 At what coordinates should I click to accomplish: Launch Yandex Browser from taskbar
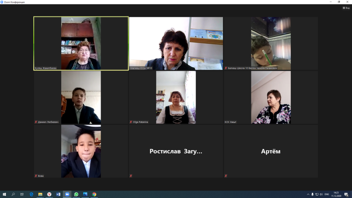click(x=49, y=194)
